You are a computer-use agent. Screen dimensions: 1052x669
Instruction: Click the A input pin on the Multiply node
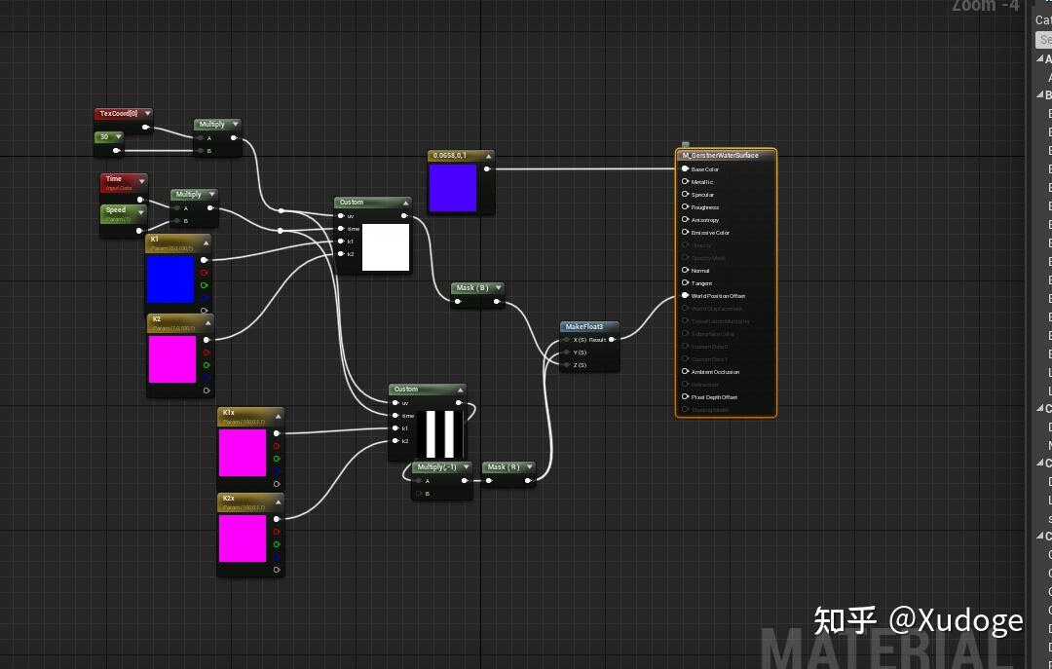click(201, 138)
